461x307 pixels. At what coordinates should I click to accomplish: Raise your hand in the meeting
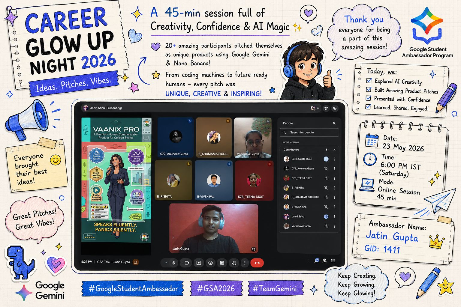coord(234,263)
